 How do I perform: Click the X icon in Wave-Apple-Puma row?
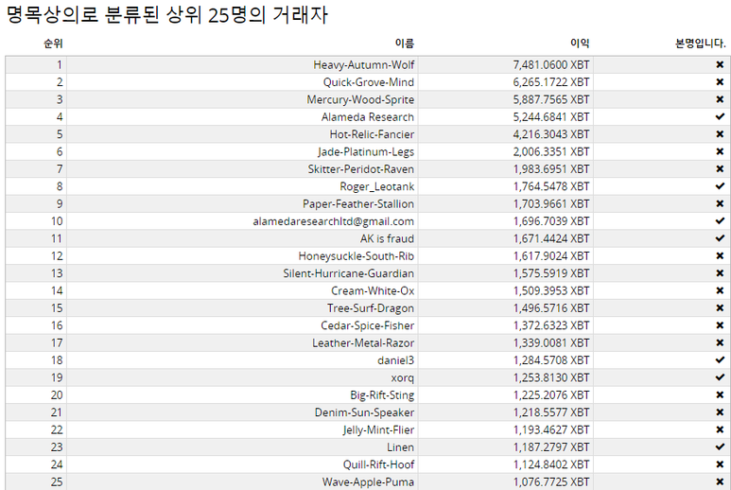(720, 481)
